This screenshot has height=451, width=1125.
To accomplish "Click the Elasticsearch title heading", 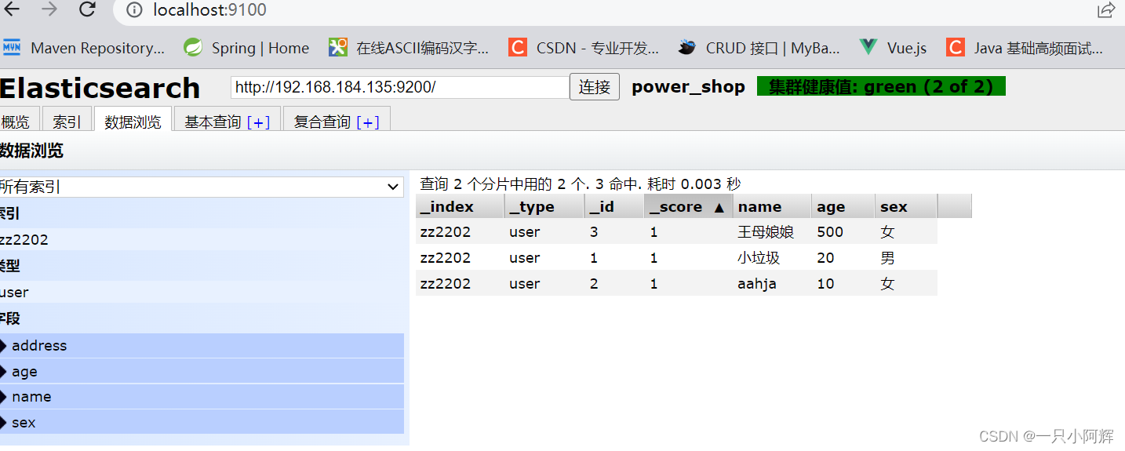I will [100, 88].
